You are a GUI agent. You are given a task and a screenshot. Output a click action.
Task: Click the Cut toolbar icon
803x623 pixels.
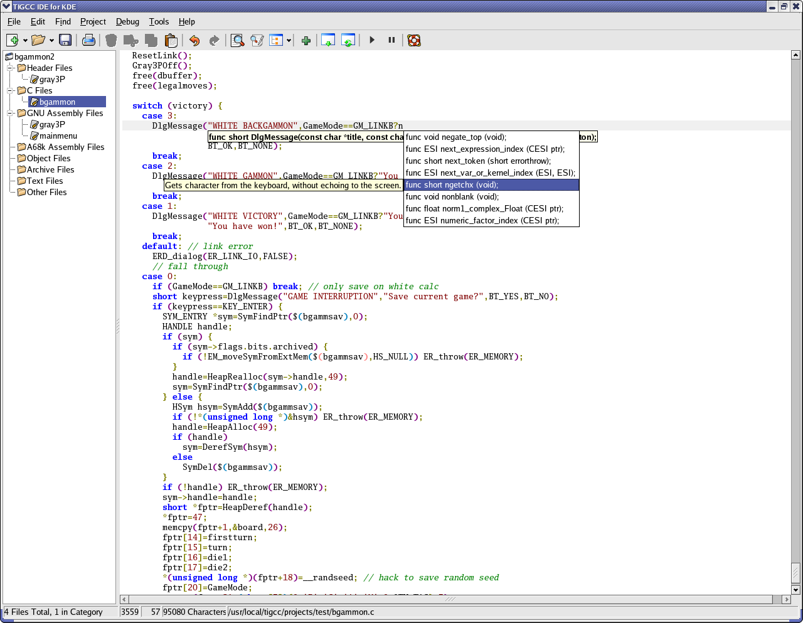coord(130,40)
